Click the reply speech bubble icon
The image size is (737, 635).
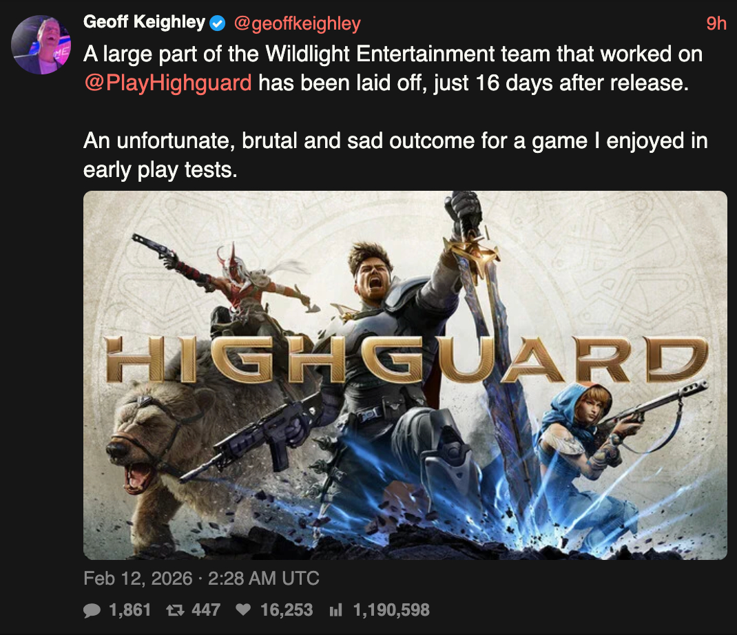tap(92, 610)
